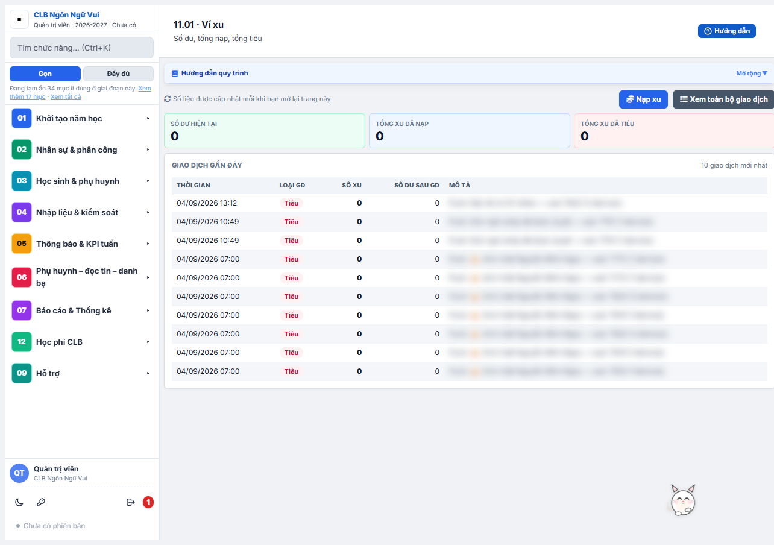
Task: Open the red notification badge
Action: pyautogui.click(x=148, y=502)
